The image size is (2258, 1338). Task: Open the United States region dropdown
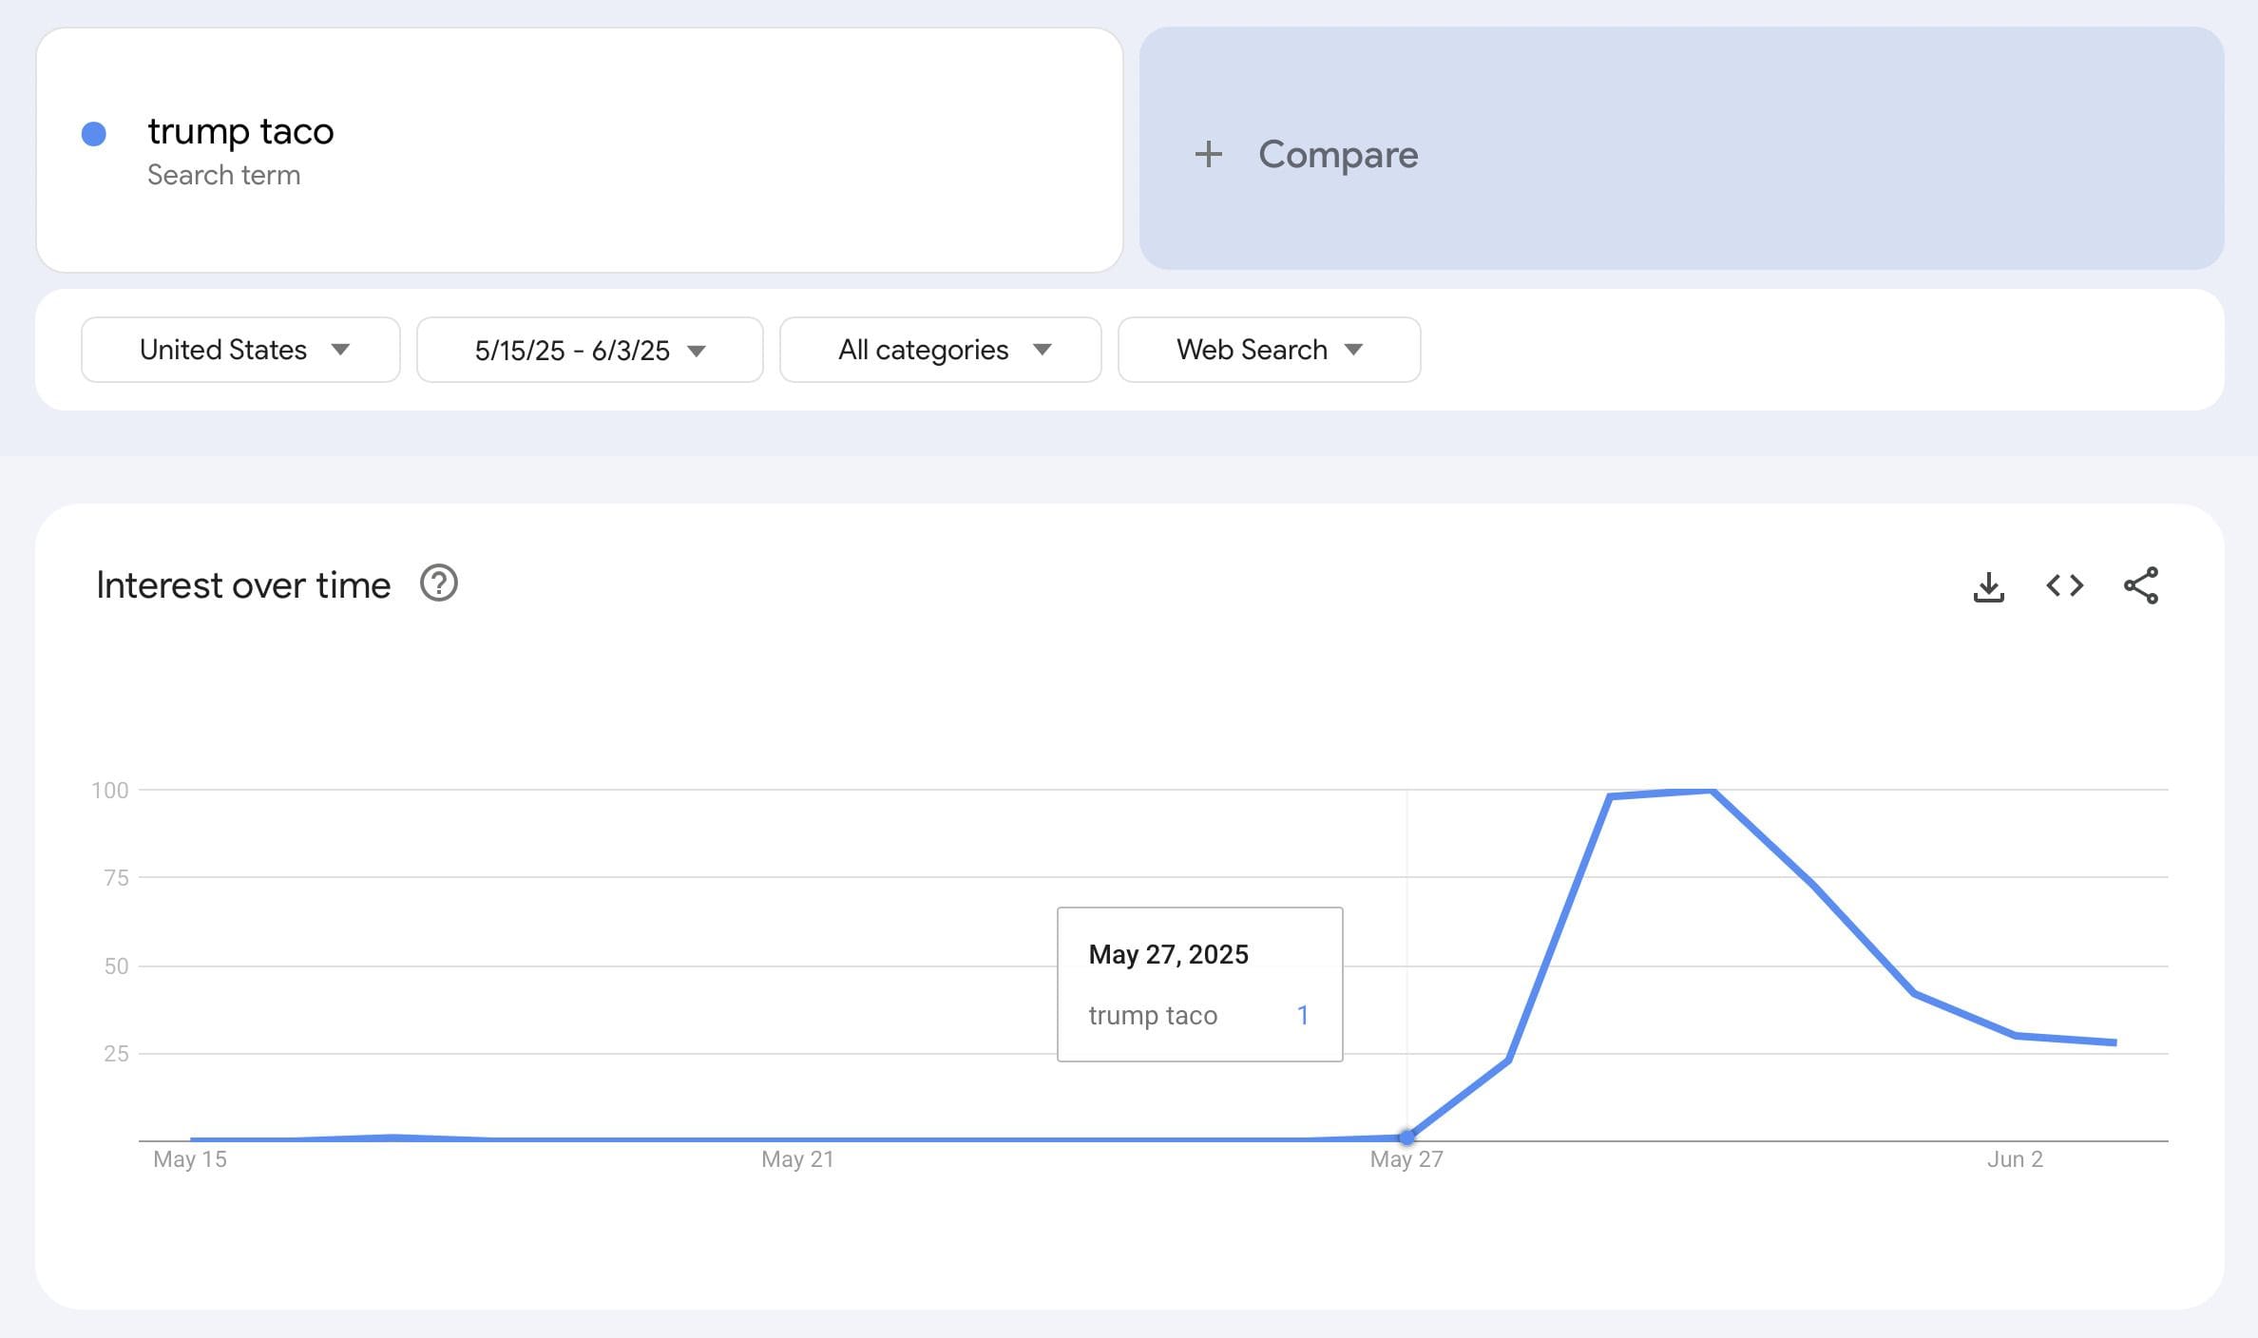tap(240, 350)
